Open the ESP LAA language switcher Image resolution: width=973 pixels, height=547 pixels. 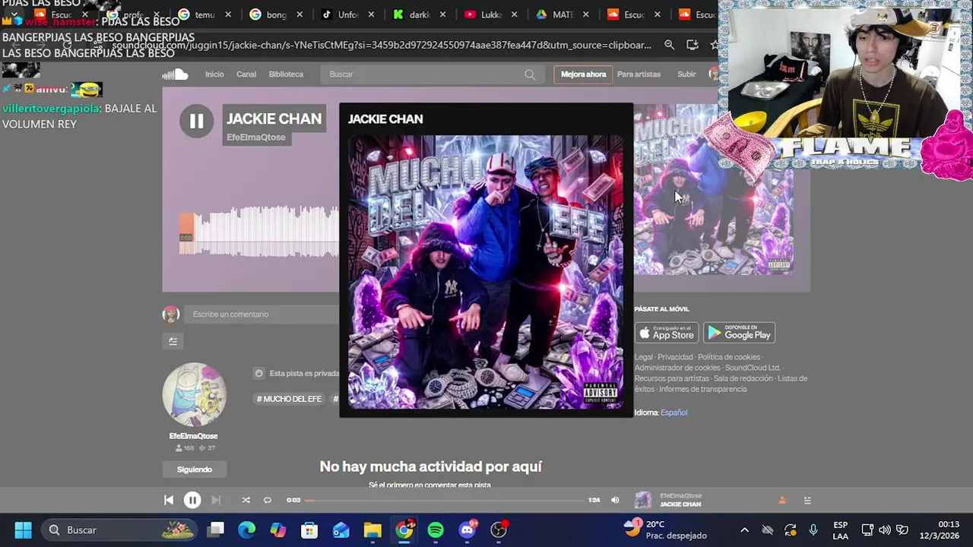[x=840, y=530]
